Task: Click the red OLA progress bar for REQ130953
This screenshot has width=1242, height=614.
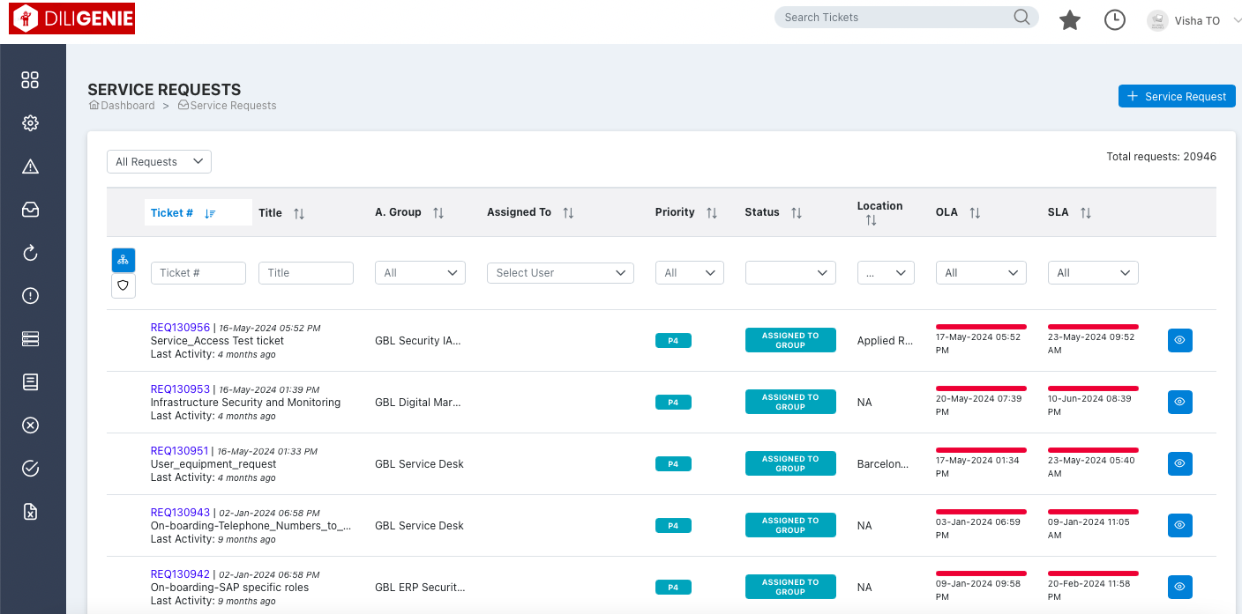Action: click(x=981, y=387)
